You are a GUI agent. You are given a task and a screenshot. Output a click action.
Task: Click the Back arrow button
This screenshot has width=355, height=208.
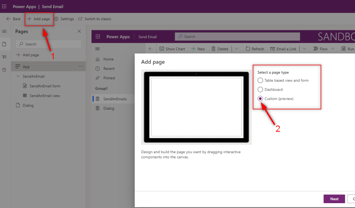[14, 19]
